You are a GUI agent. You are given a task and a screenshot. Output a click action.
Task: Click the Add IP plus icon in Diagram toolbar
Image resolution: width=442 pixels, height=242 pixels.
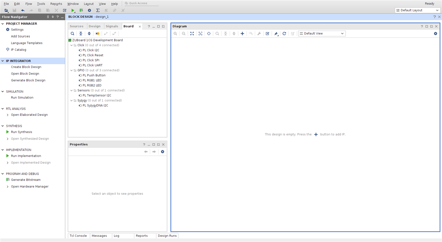click(242, 33)
